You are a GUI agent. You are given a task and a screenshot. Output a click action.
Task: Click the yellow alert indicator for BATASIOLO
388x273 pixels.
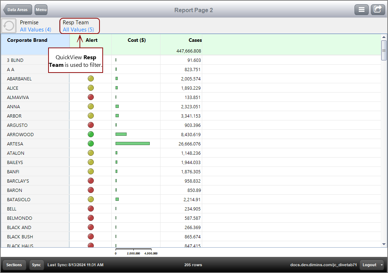[x=91, y=199]
